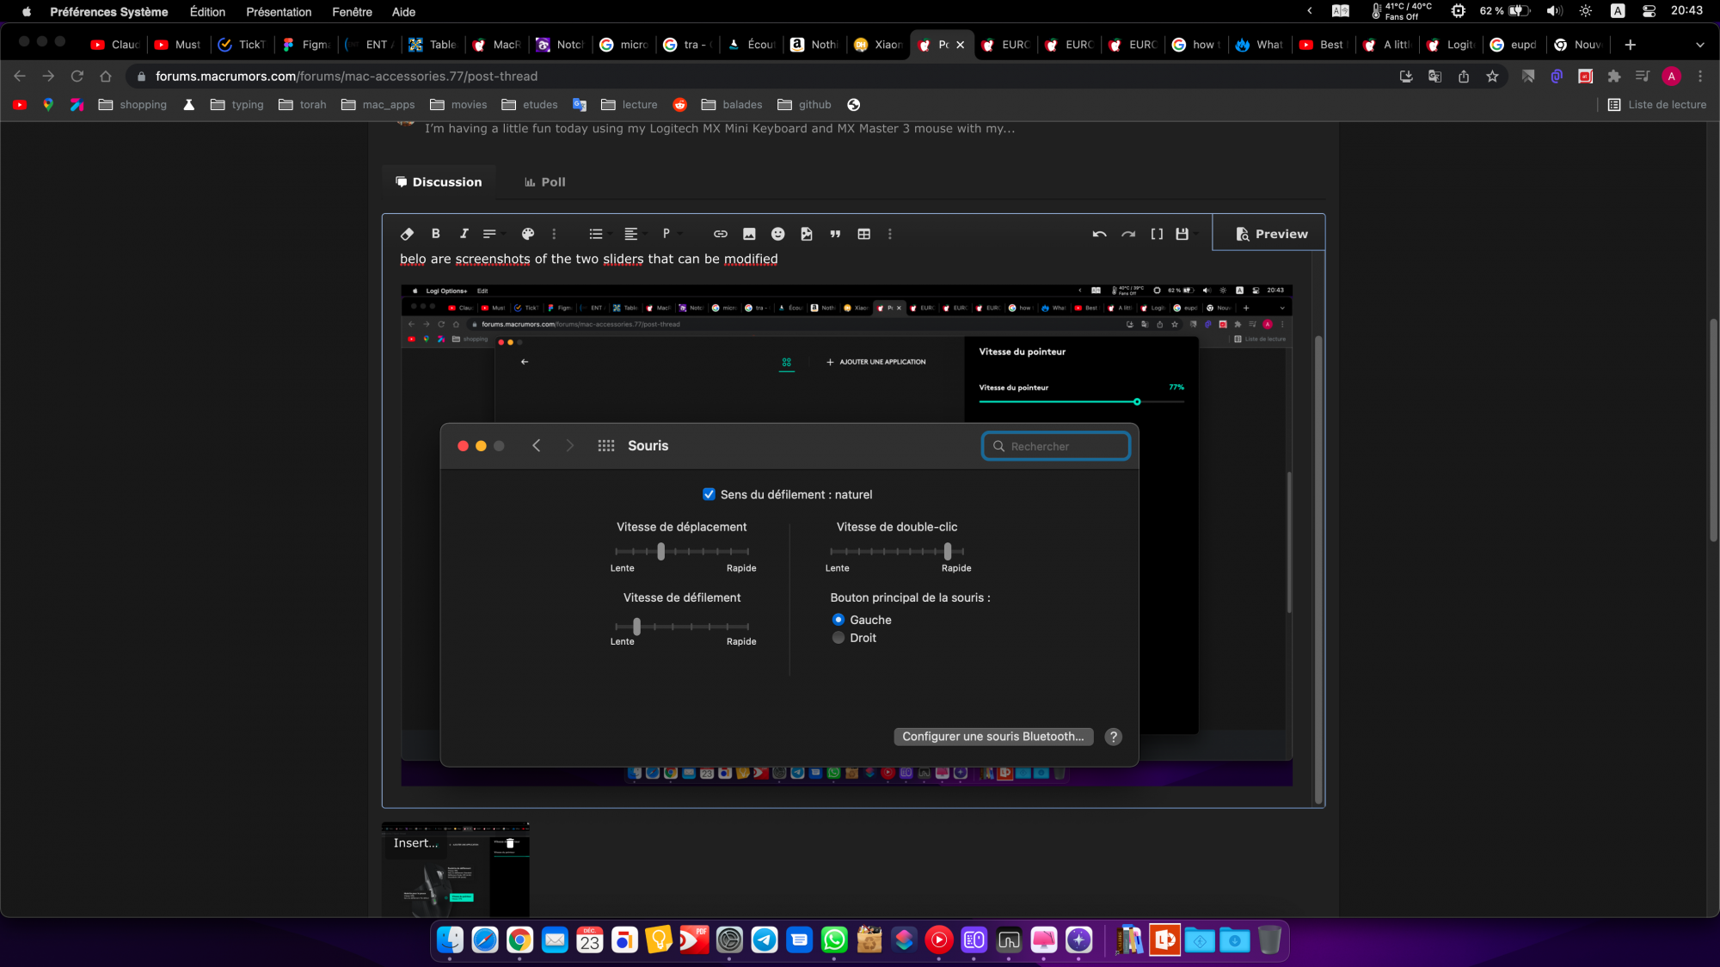Open the Présentation menu
The height and width of the screenshot is (967, 1720).
pos(279,12)
